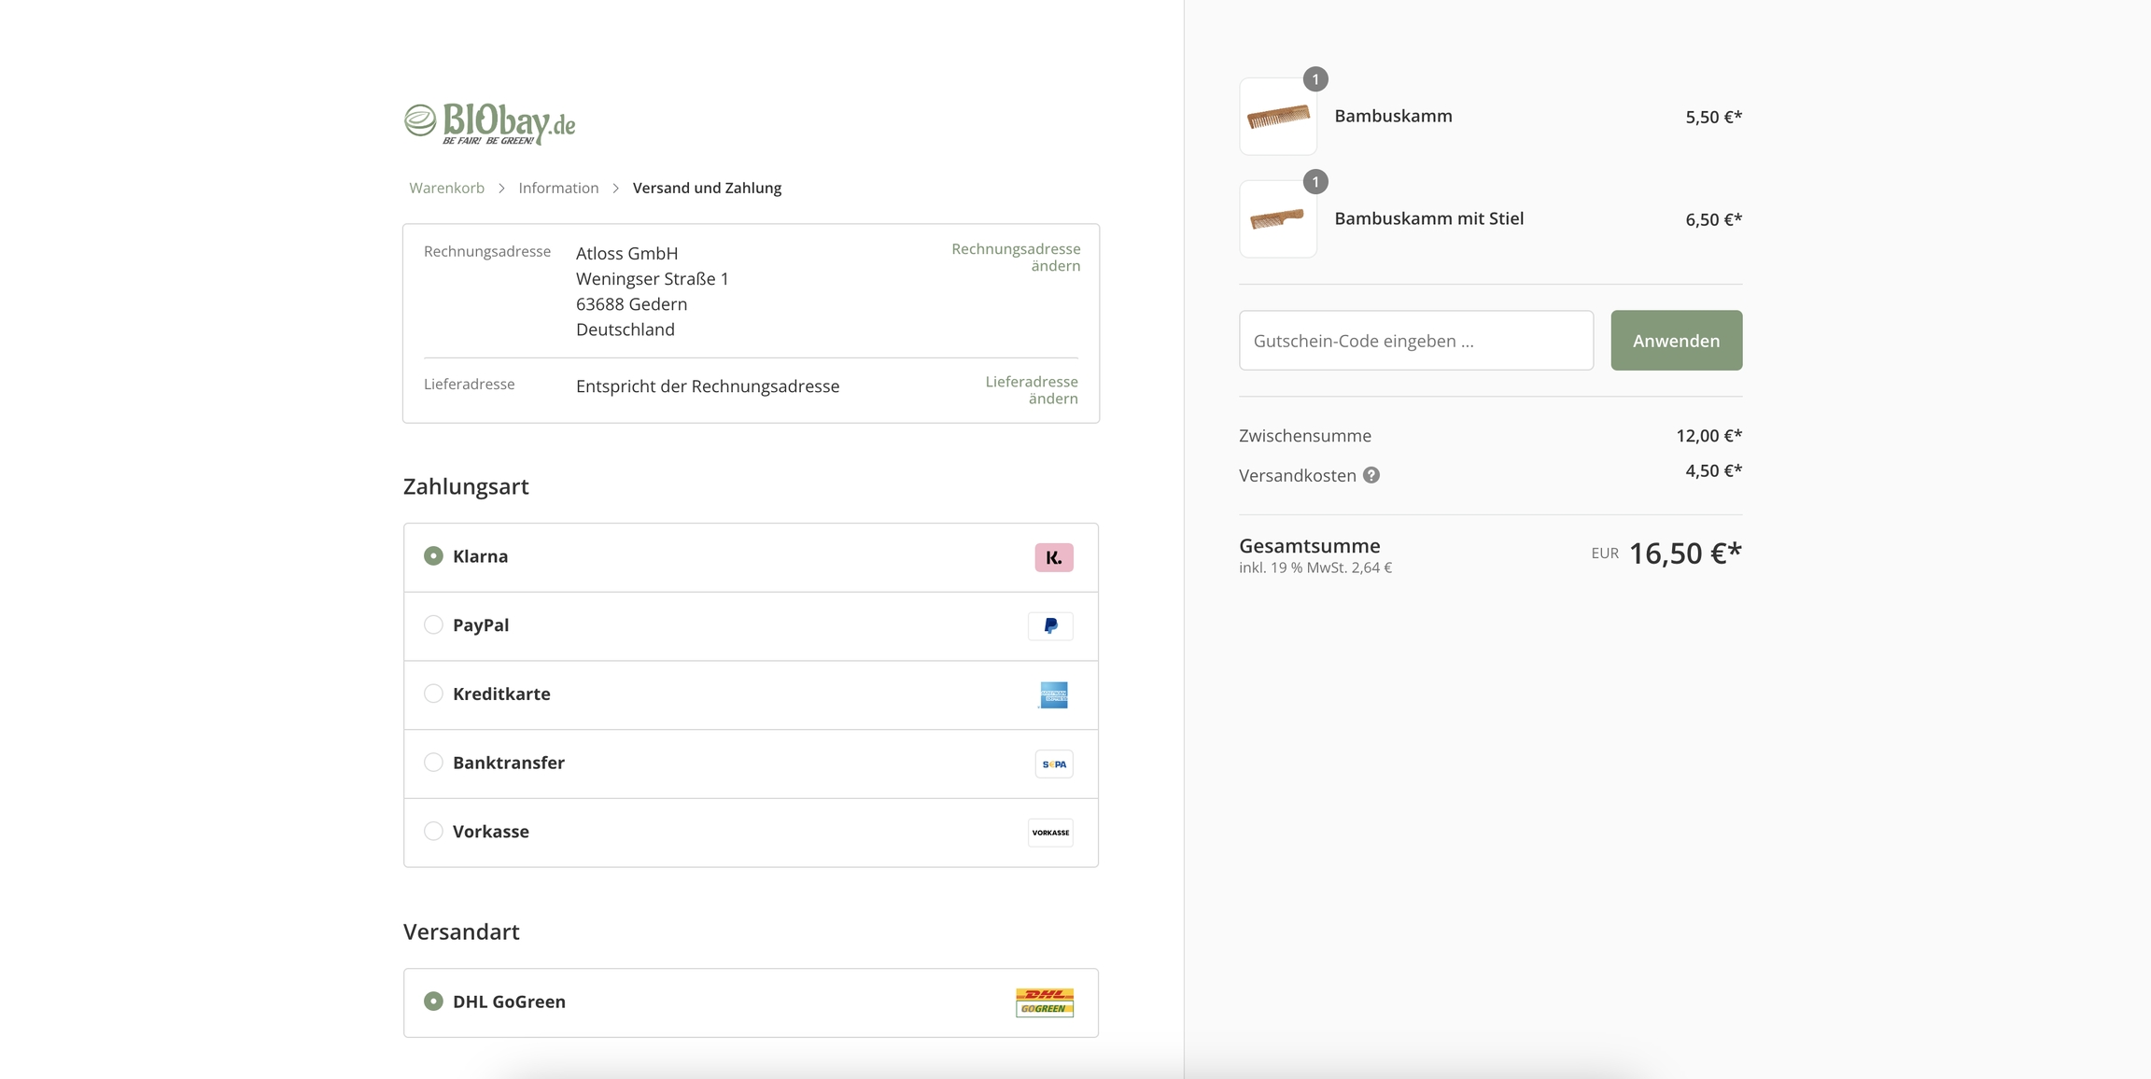Pick the Vorkasse payment option
Viewport: 2151px width, 1079px height.
coord(433,831)
